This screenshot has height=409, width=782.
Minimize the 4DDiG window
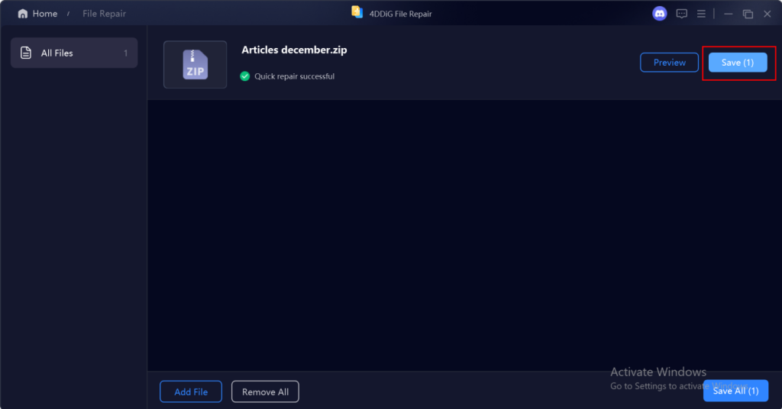(728, 14)
